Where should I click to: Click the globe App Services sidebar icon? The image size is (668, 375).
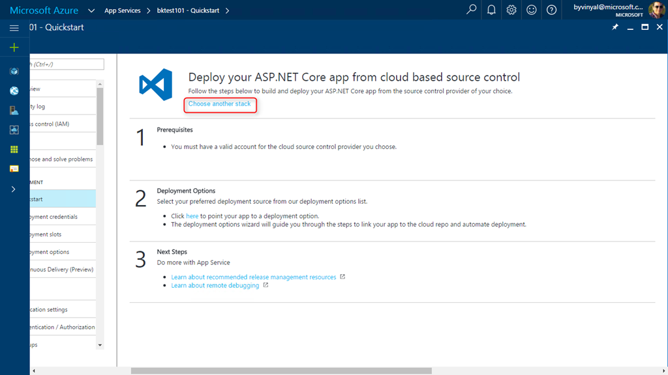(14, 90)
